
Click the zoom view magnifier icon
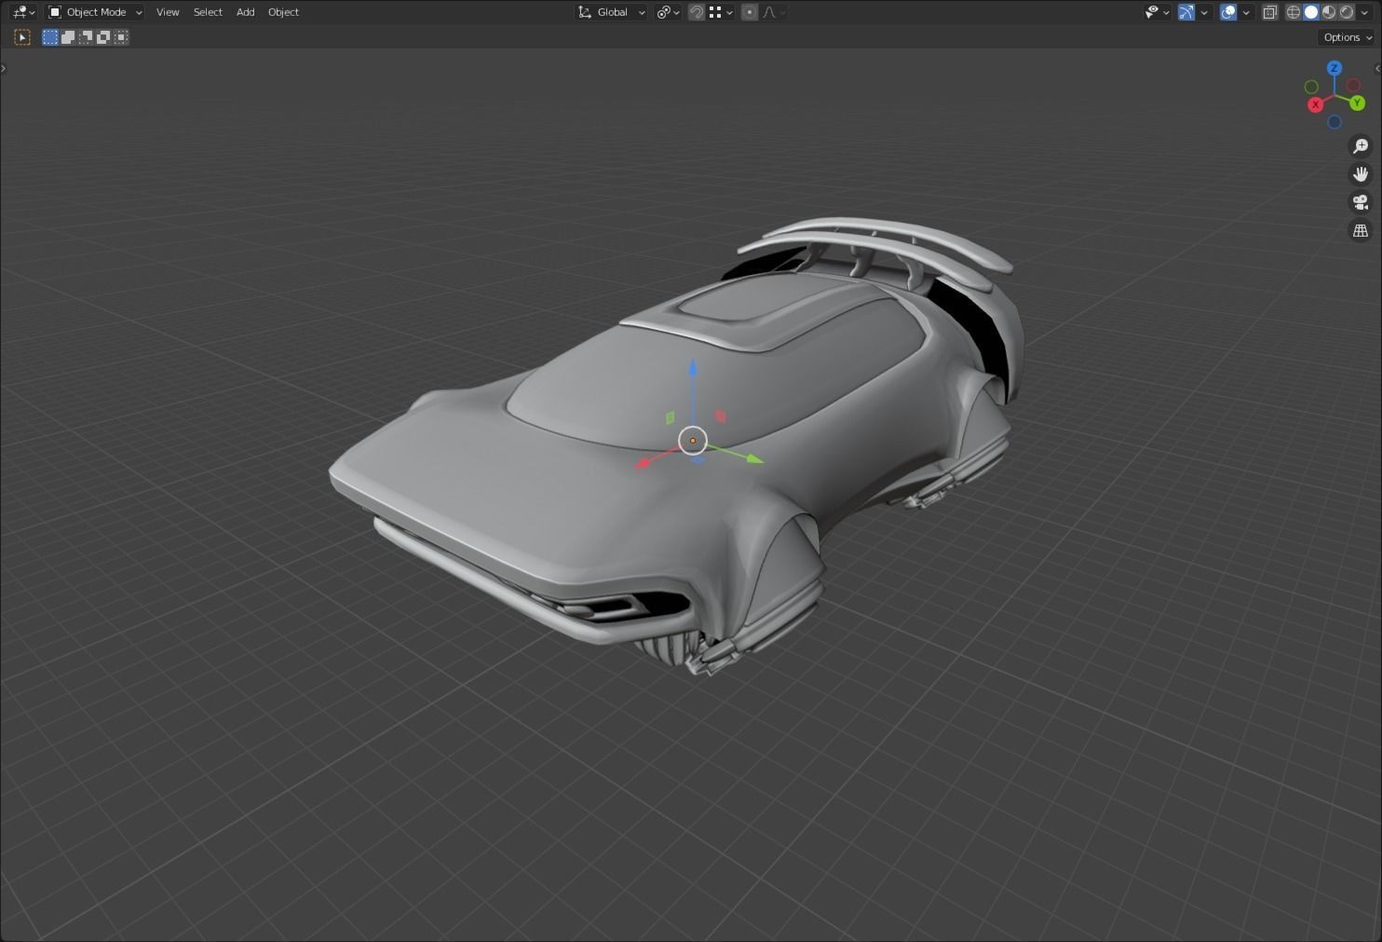(1361, 146)
